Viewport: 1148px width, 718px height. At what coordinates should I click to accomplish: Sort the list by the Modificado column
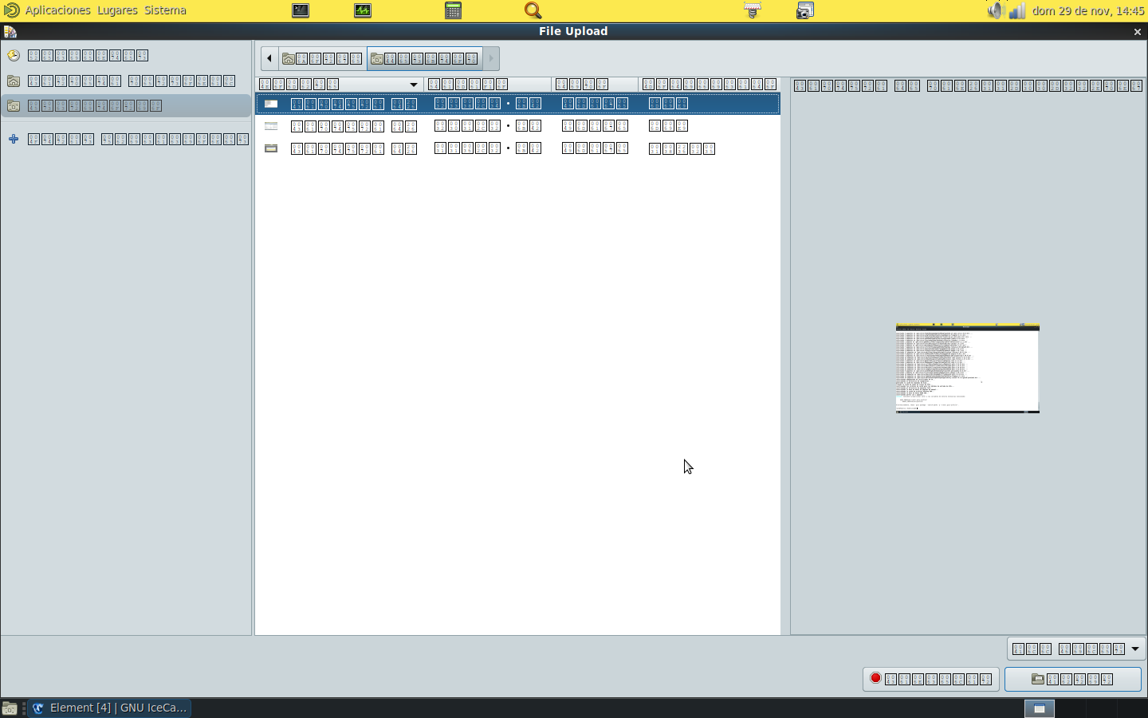(x=708, y=85)
